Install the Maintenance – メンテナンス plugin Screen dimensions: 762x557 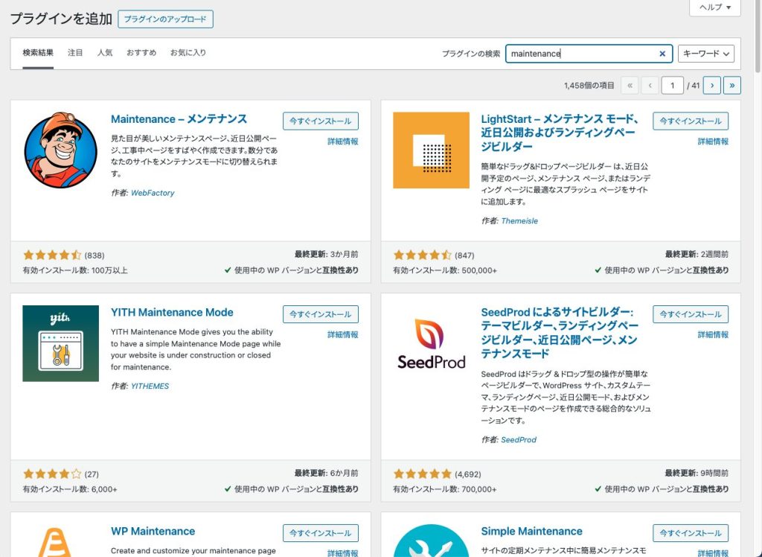[x=320, y=121]
